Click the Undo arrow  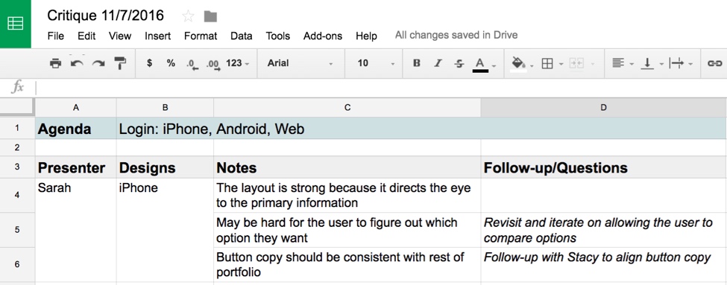[x=77, y=63]
